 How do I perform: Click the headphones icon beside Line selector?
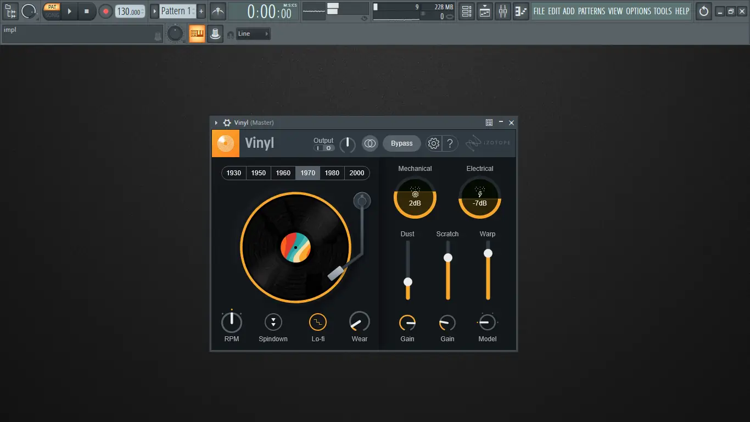point(231,35)
